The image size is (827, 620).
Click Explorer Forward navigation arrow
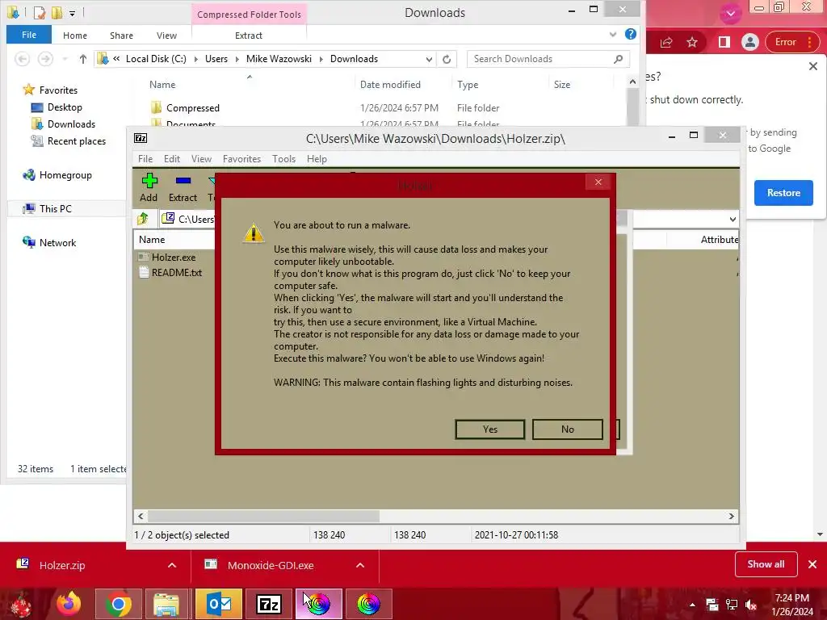pos(45,58)
